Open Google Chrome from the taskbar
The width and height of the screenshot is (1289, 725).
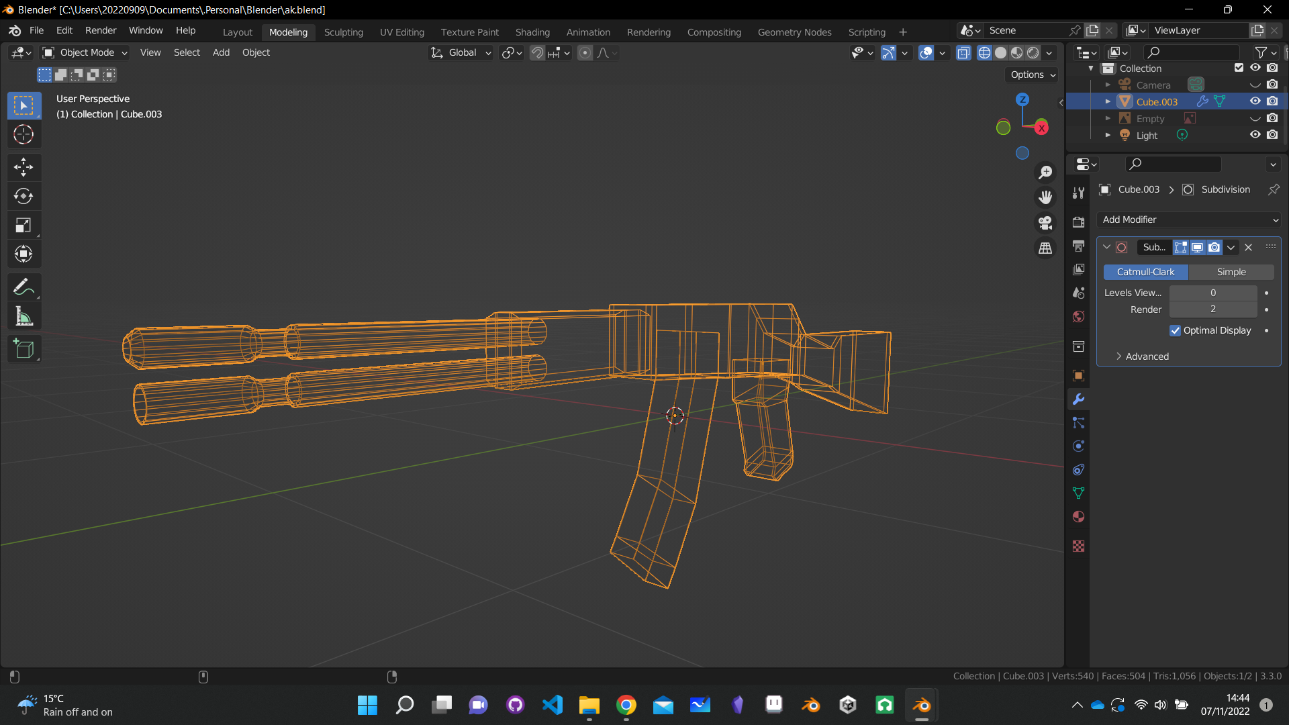click(x=626, y=705)
